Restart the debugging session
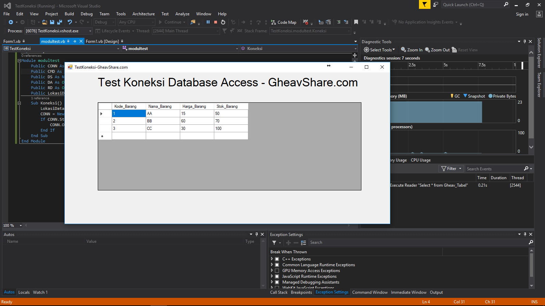The image size is (545, 306). (222, 22)
